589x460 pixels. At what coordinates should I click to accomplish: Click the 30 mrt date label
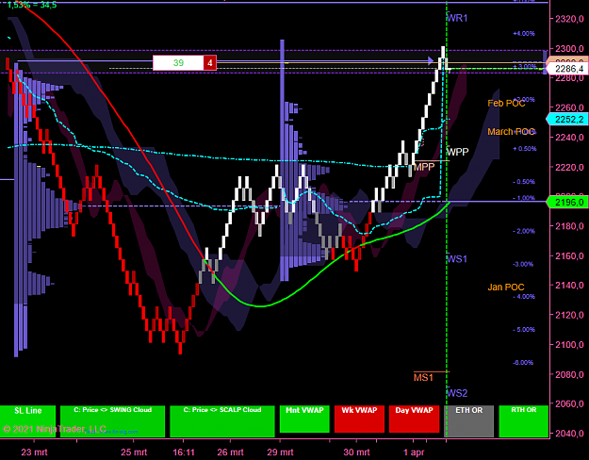click(x=356, y=452)
